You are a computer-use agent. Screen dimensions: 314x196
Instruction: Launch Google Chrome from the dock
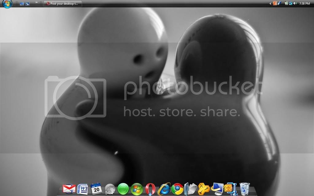(177, 189)
